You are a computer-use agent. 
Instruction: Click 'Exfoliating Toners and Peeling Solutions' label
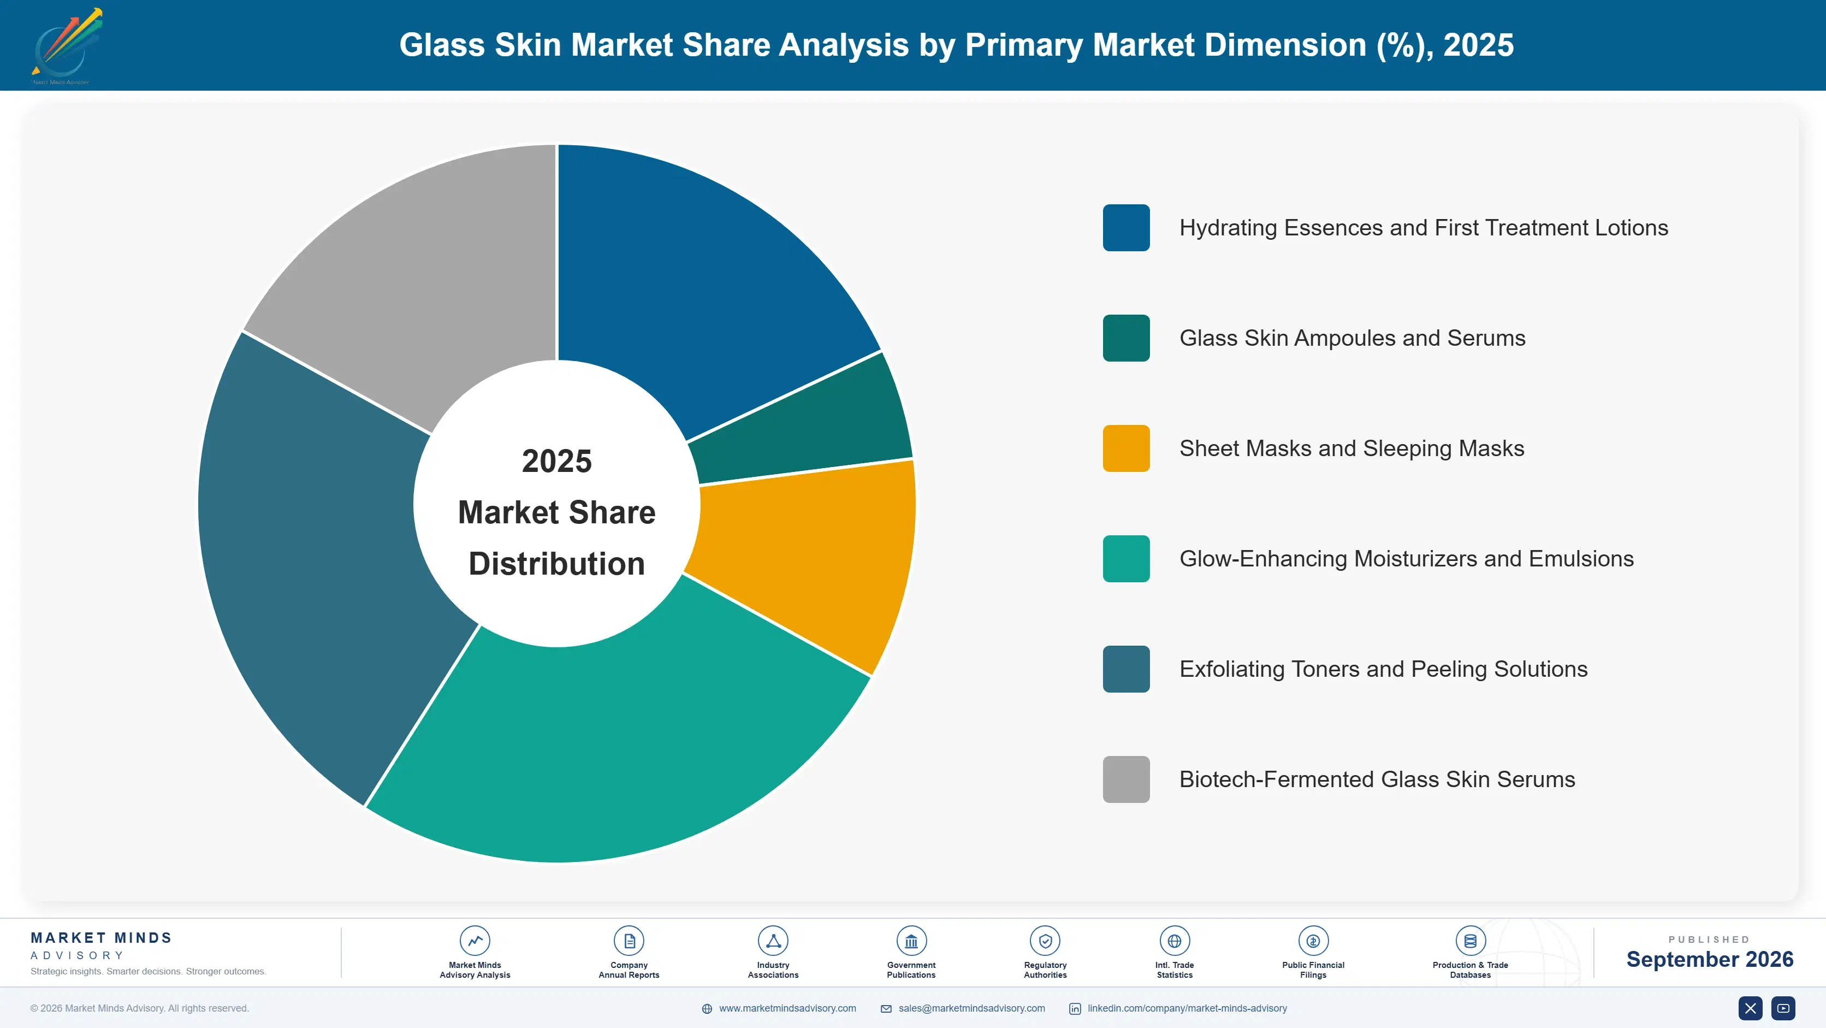[x=1383, y=669]
